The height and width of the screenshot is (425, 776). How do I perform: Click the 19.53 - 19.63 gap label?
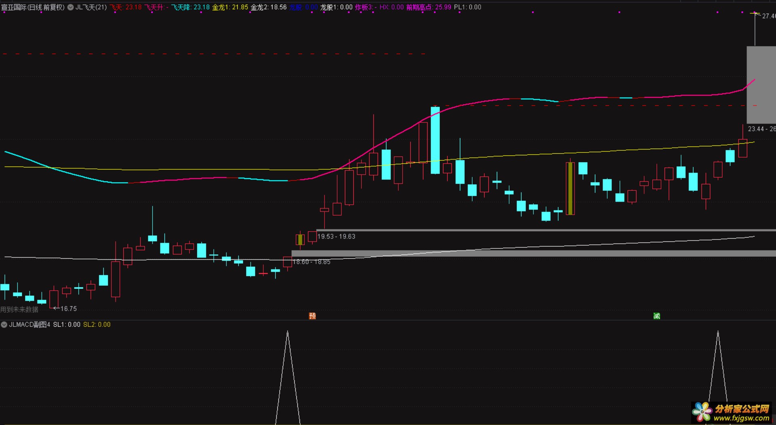tap(336, 237)
